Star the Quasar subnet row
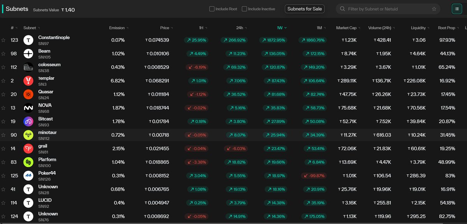Screen dimensions: 467x224 click(3, 94)
